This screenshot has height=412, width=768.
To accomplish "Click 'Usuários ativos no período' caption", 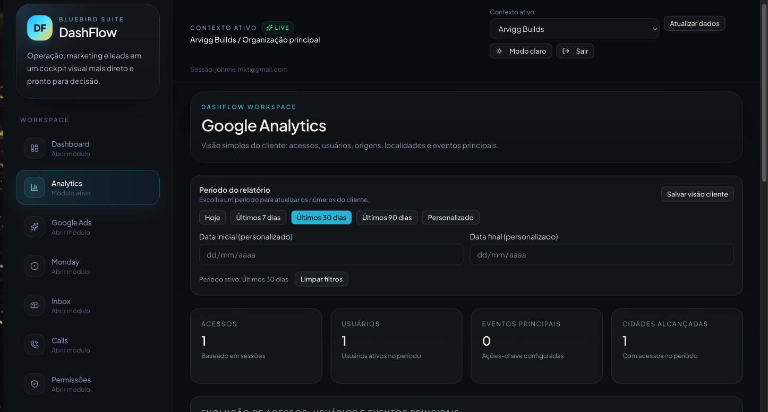I will pos(381,356).
